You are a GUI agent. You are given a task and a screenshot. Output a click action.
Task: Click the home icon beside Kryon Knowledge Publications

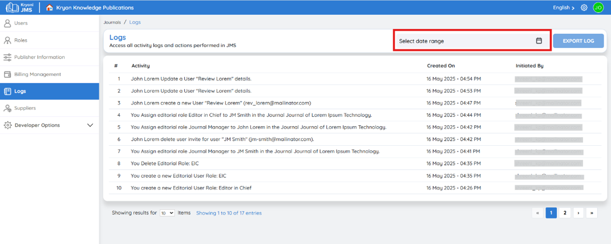[x=49, y=8]
